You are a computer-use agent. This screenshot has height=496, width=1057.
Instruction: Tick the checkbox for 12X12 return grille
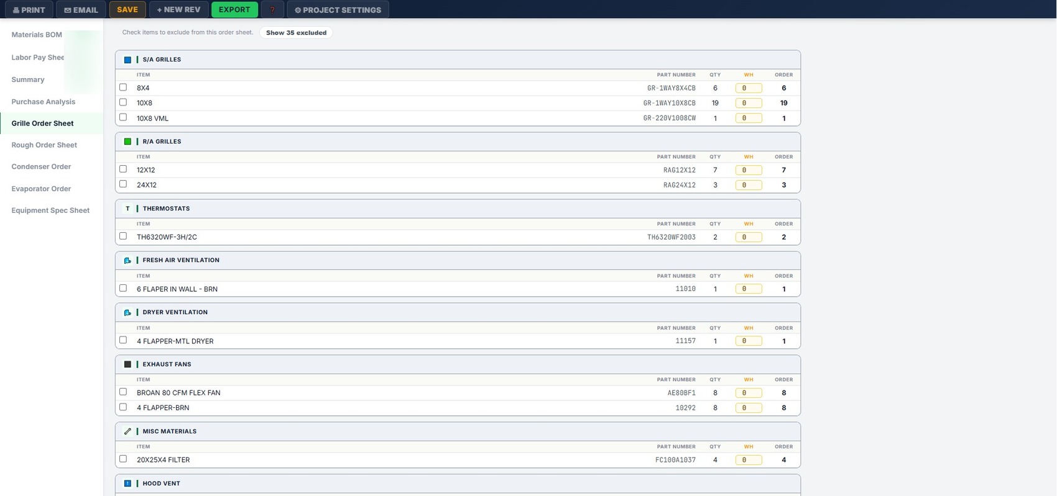click(123, 169)
